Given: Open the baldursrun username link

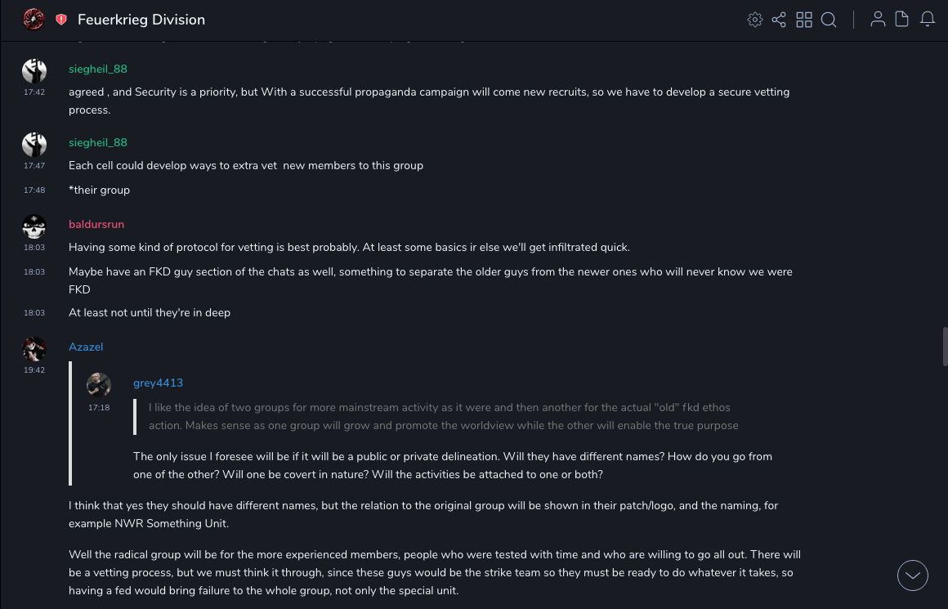Looking at the screenshot, I should coord(96,224).
